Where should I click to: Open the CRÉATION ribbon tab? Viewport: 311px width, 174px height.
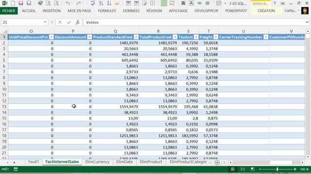266,11
